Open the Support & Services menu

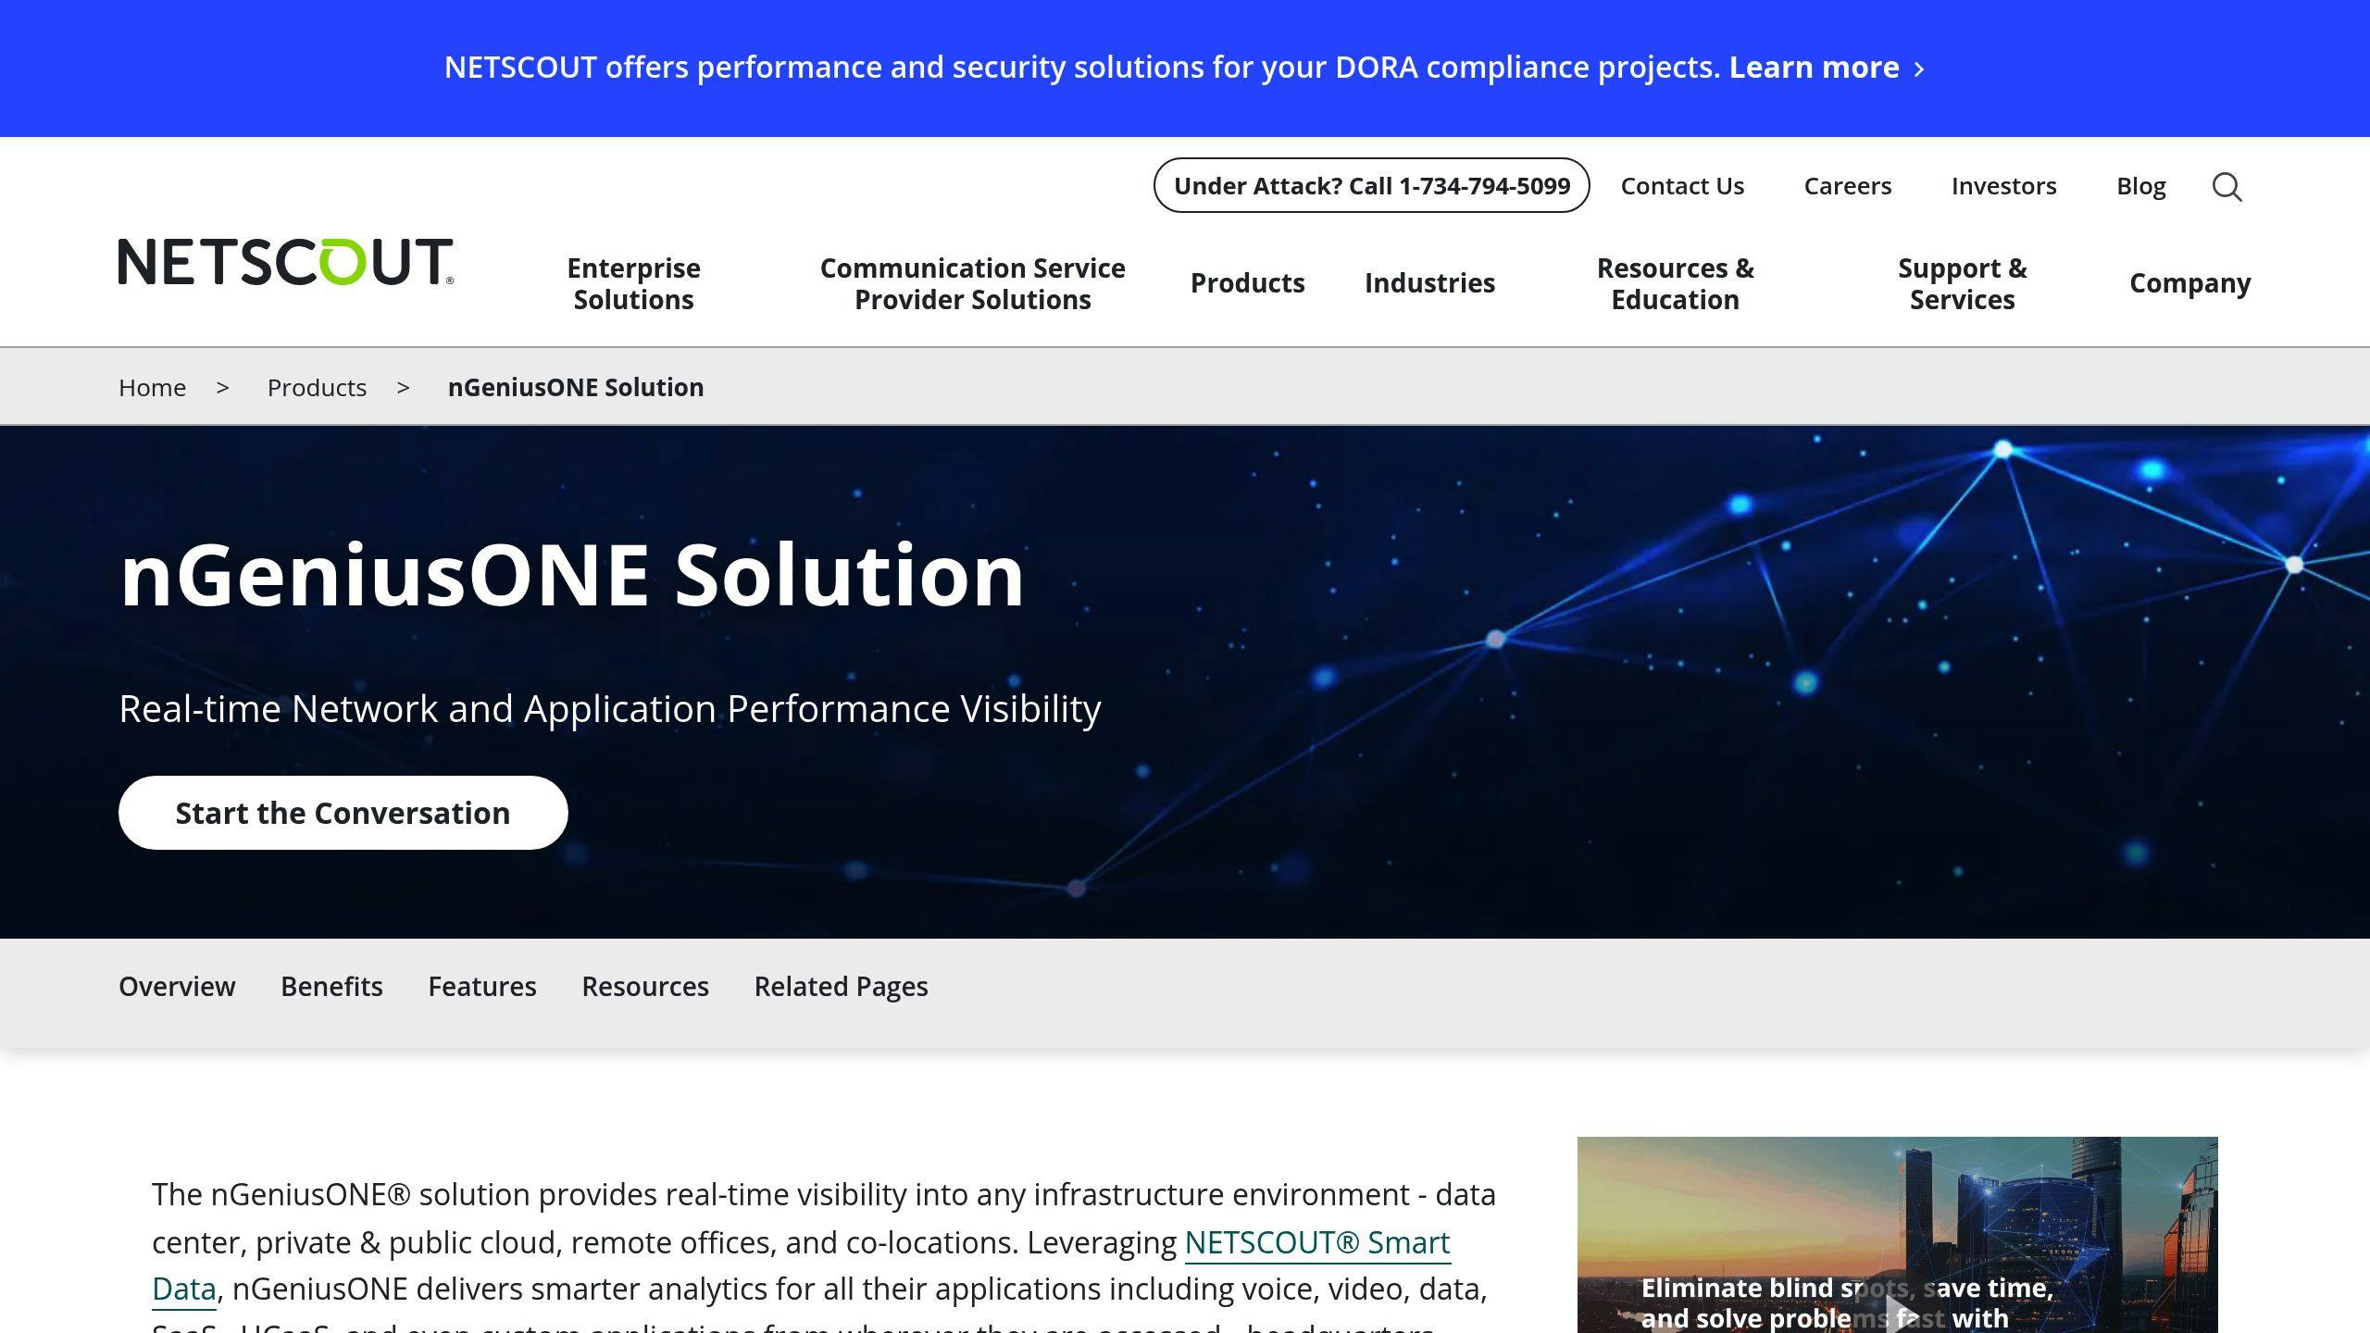tap(1962, 283)
